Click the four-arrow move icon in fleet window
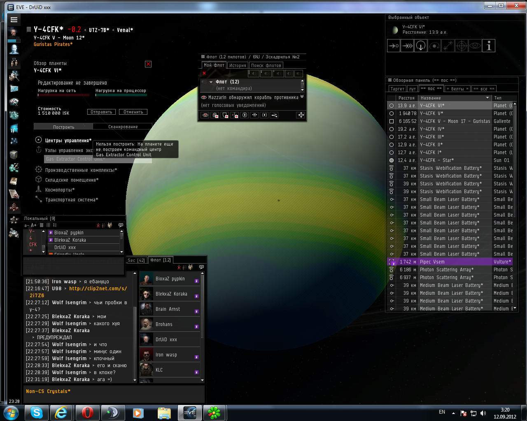 (x=301, y=115)
